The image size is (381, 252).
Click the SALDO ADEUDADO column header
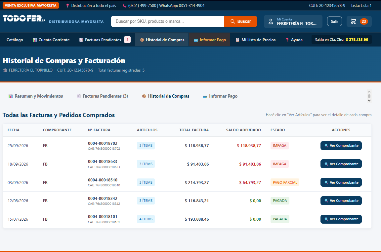pyautogui.click(x=243, y=130)
